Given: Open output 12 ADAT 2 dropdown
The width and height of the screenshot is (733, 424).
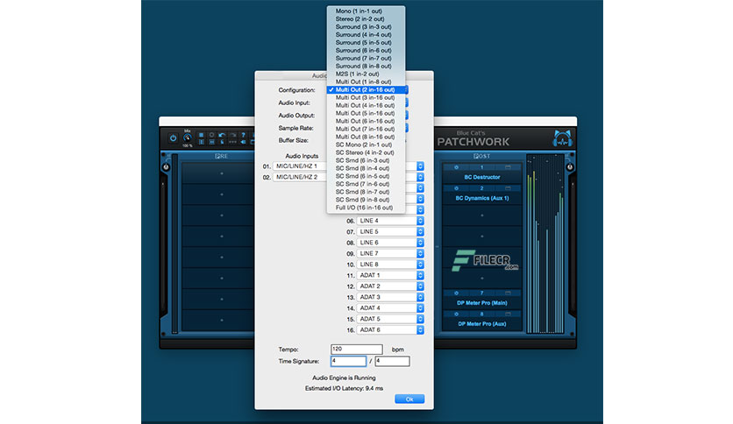Looking at the screenshot, I should click(x=390, y=286).
